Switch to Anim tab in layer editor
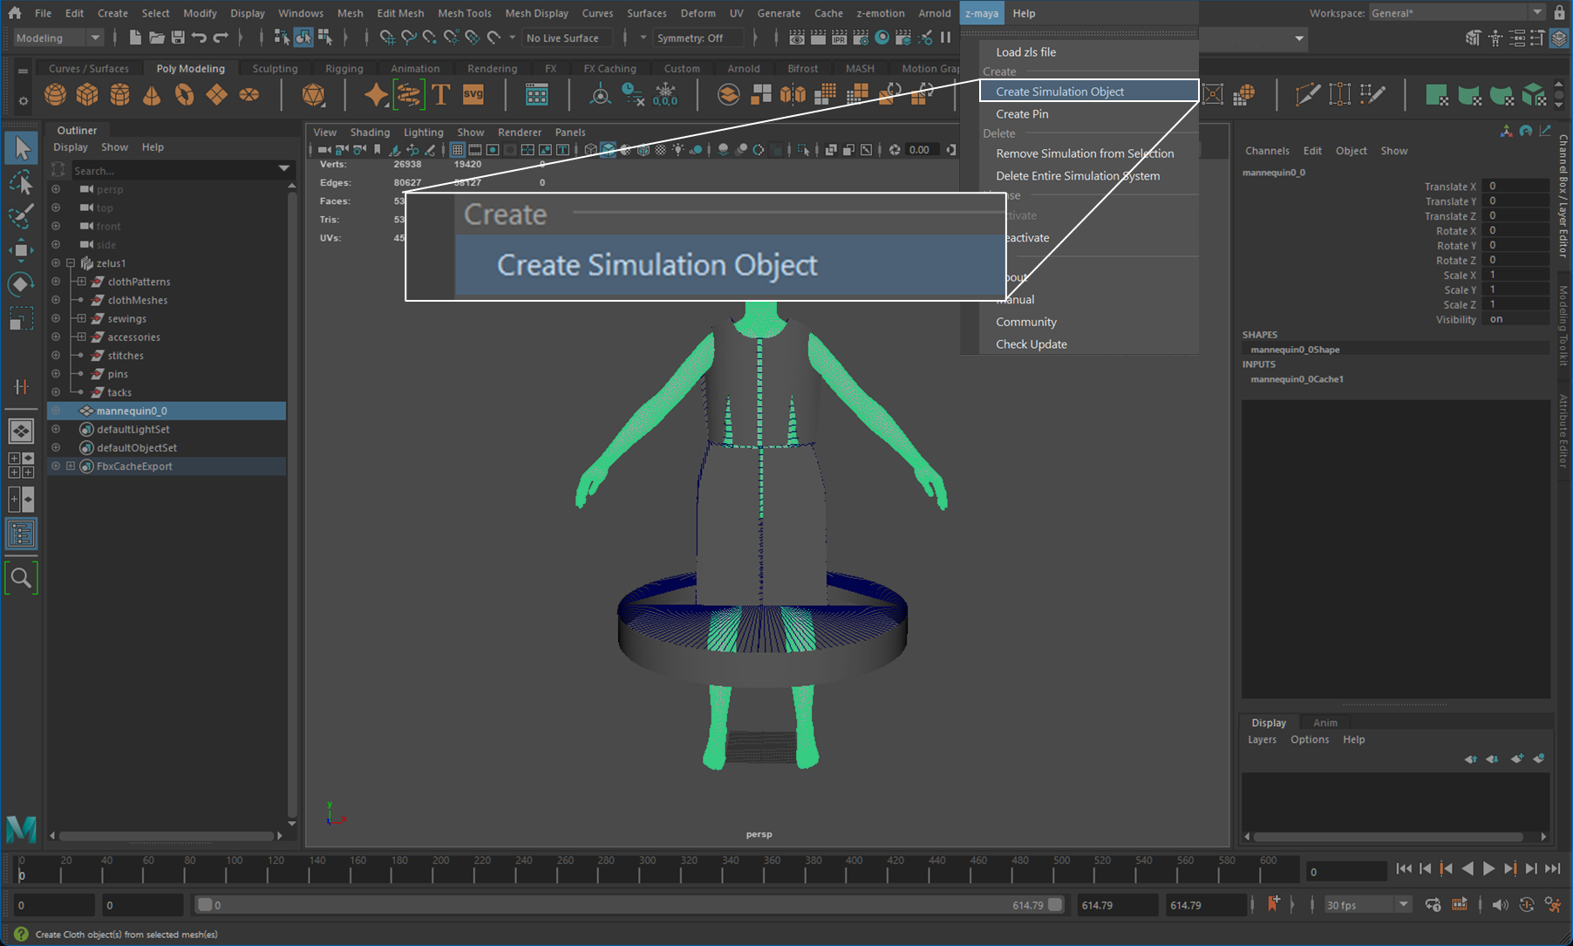Viewport: 1573px width, 946px height. pos(1324,723)
